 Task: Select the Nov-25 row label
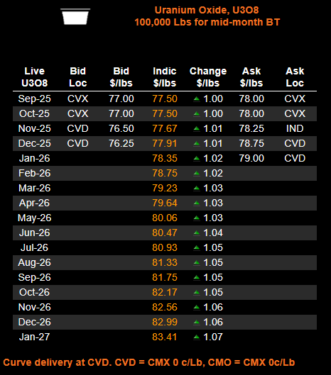tap(35, 128)
